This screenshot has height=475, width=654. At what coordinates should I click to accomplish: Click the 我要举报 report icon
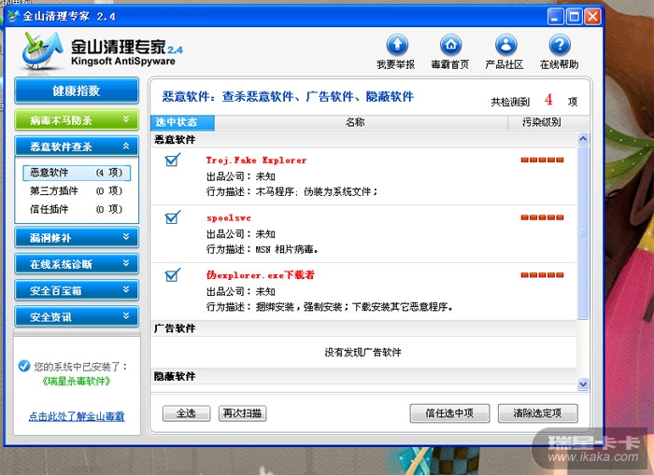(397, 45)
